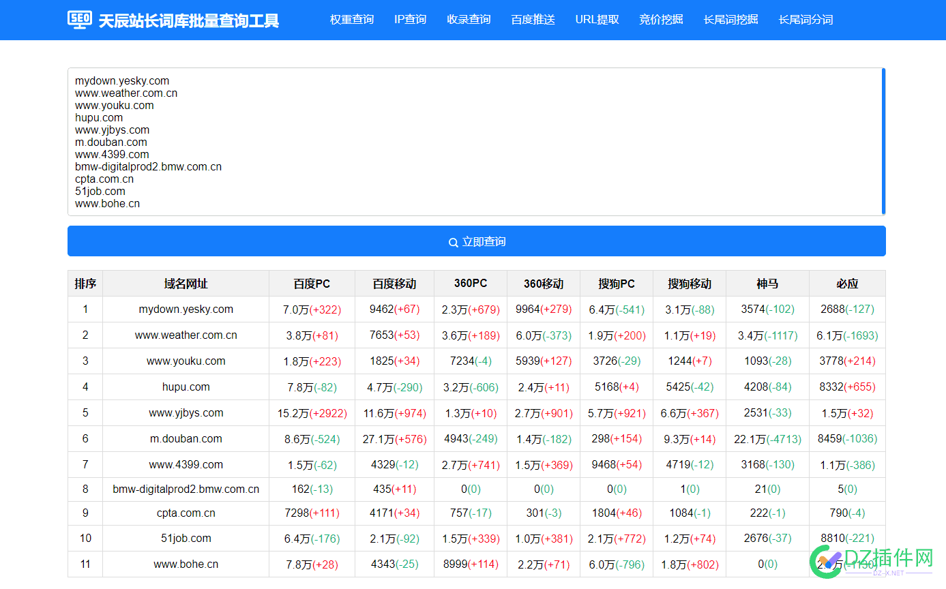Screen dimensions: 946x589
Task: Click the 搜狗PC column header
Action: click(617, 284)
